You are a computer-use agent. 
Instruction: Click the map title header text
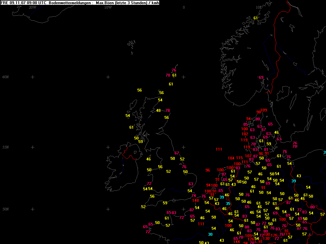[x=80, y=3]
